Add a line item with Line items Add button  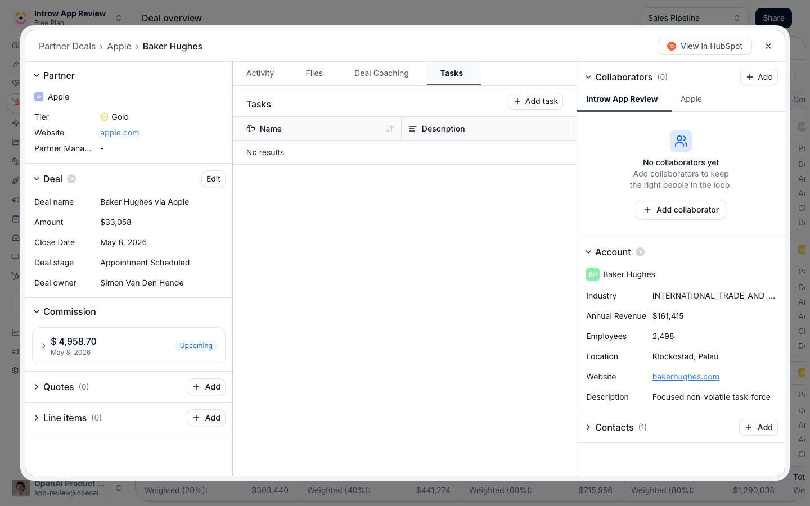coord(206,418)
